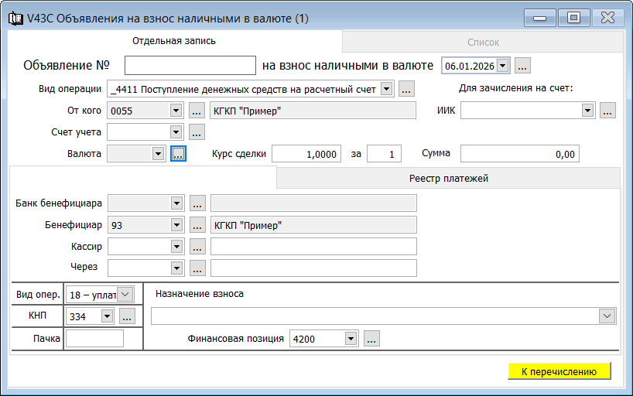Focus the Сумма amount field
This screenshot has width=633, height=396.
pyautogui.click(x=519, y=154)
